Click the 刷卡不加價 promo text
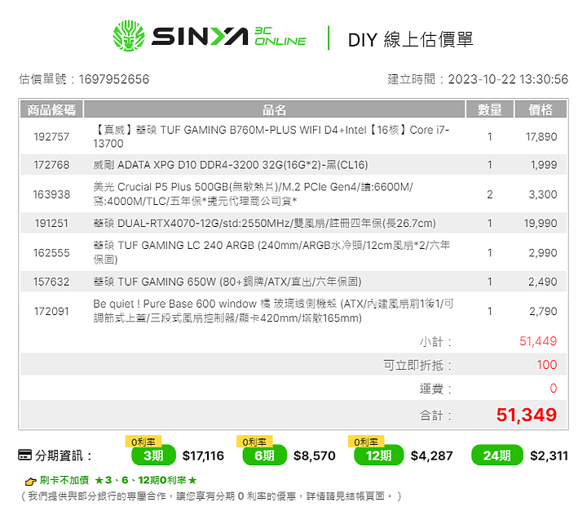This screenshot has height=520, width=587. pos(64,480)
